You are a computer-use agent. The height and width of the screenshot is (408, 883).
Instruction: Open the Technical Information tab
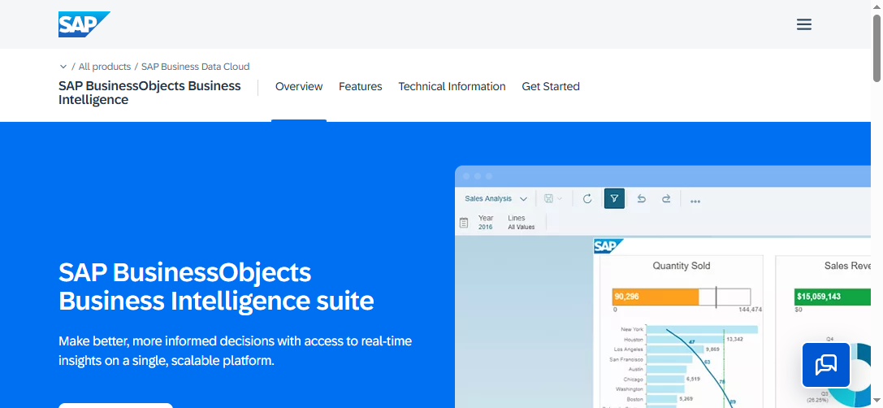[x=452, y=86]
